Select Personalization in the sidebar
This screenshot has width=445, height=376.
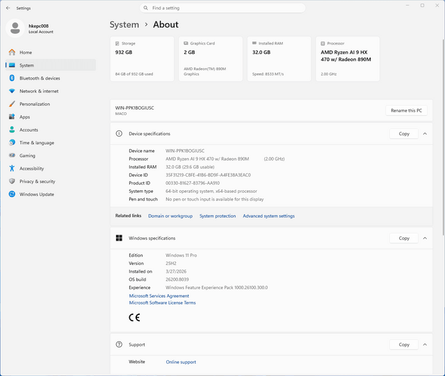pos(51,104)
